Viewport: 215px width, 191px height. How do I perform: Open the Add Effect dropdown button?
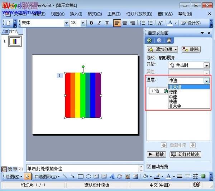click(162, 49)
